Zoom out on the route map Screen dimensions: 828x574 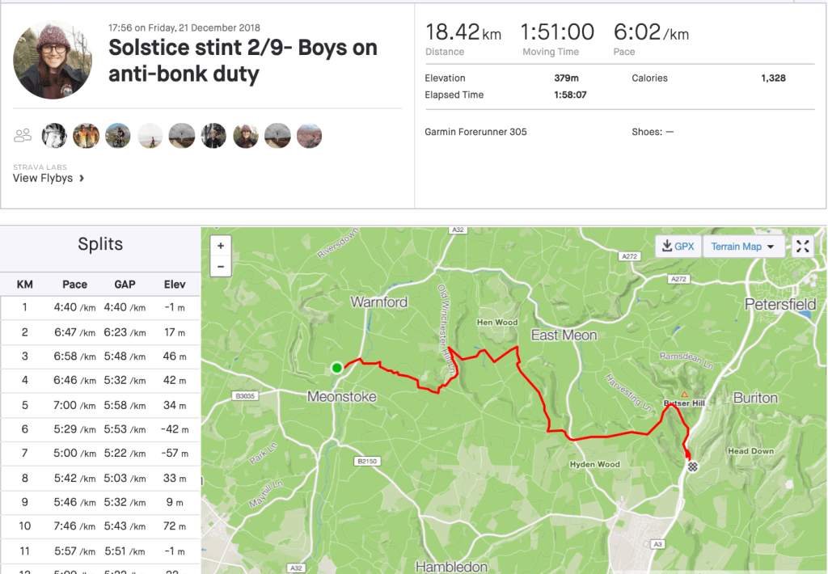tap(221, 266)
